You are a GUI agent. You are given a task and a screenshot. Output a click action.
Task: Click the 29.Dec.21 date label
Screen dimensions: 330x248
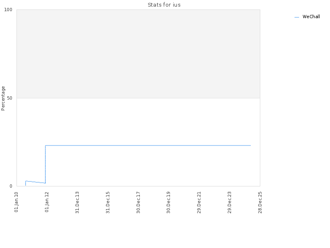(x=199, y=203)
